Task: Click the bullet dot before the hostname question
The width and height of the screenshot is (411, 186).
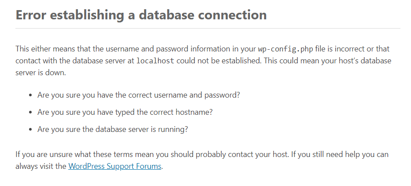Action: [31, 113]
